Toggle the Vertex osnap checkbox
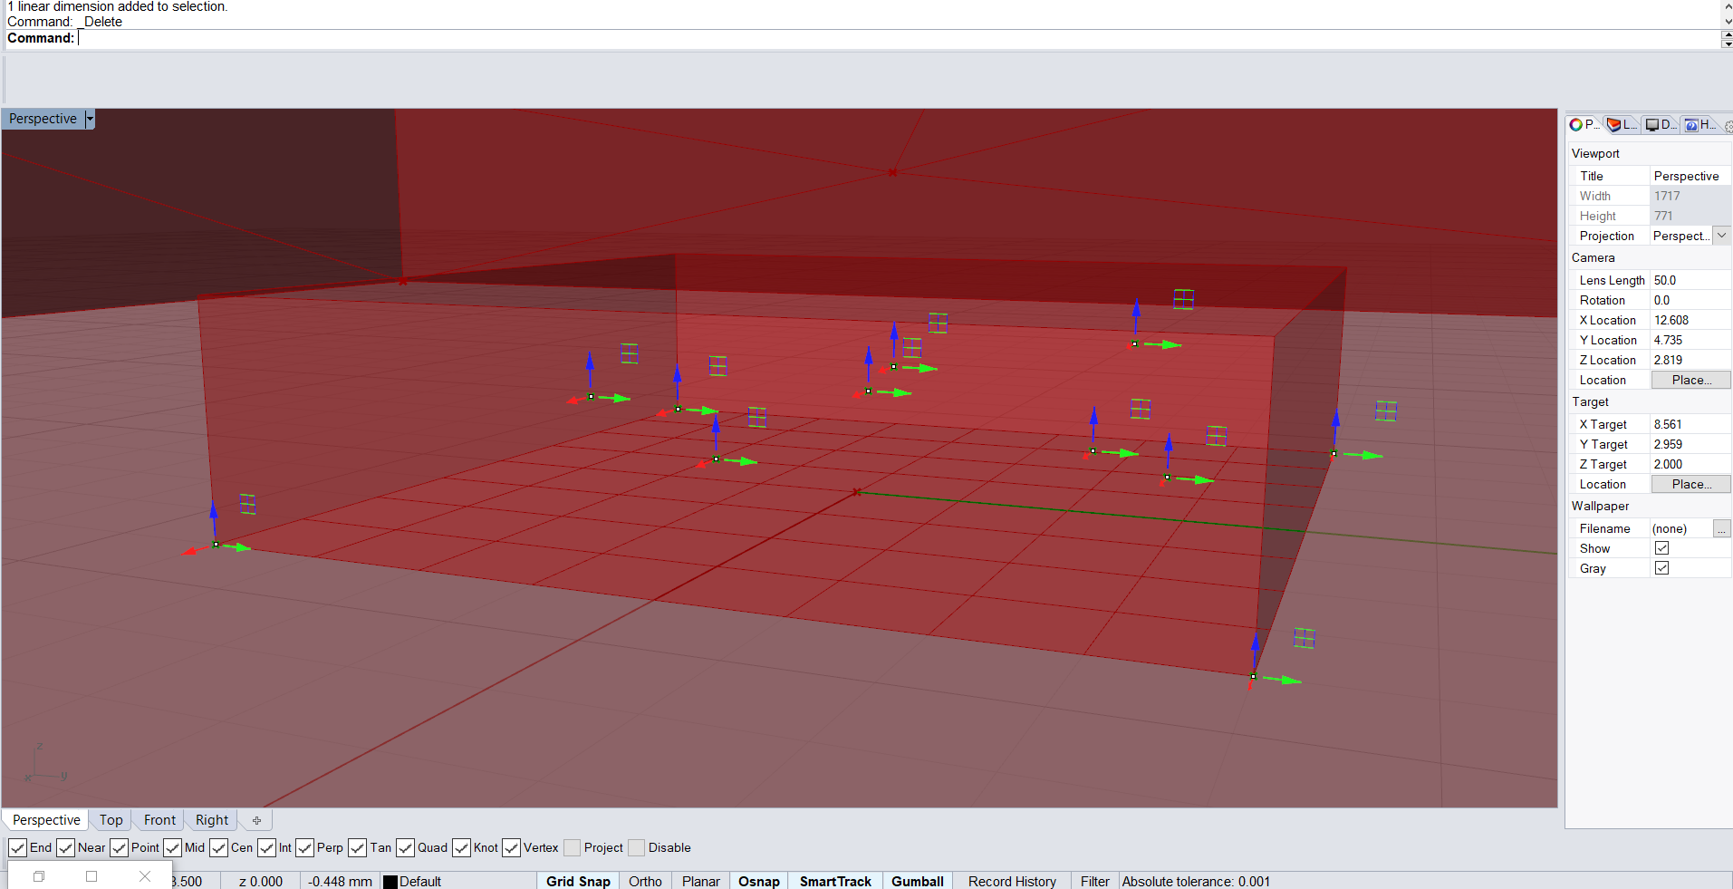The width and height of the screenshot is (1733, 889). click(511, 848)
